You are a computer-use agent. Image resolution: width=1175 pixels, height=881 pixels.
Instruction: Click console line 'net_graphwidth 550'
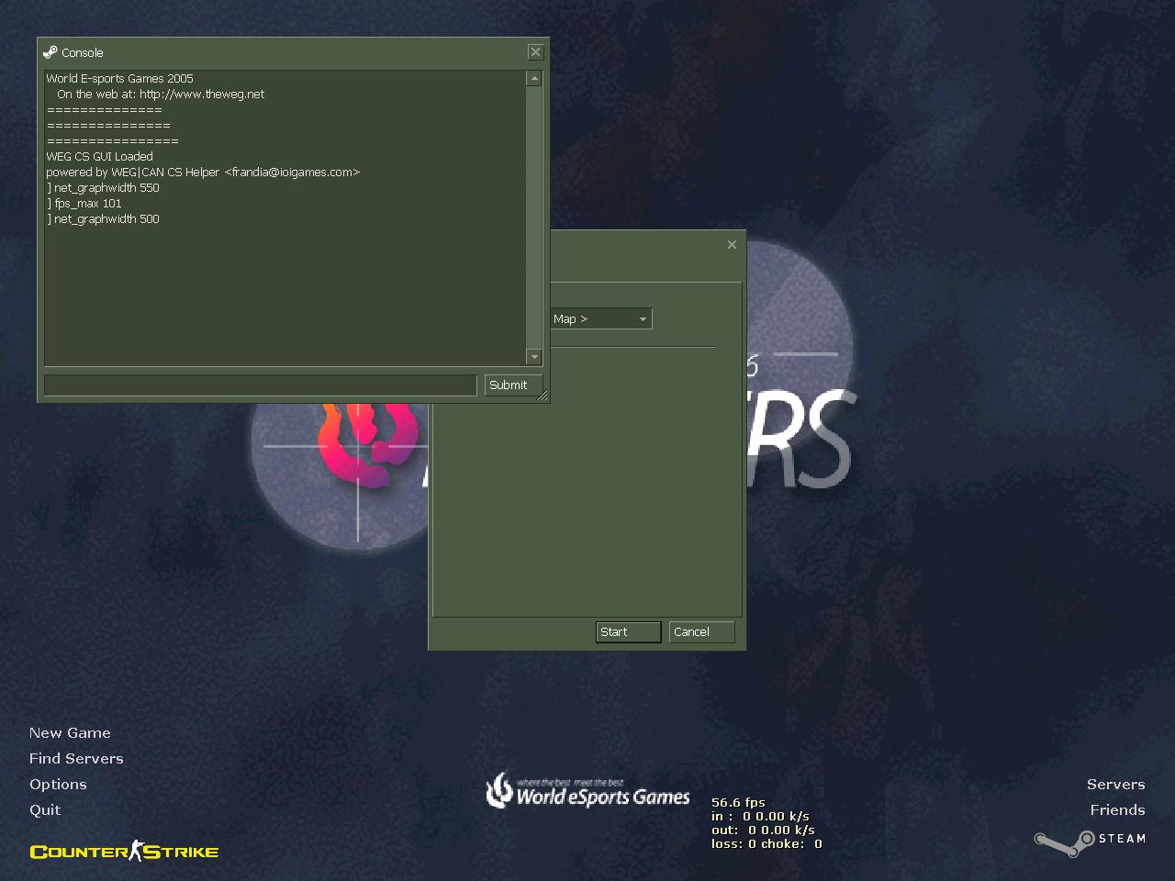coord(103,188)
